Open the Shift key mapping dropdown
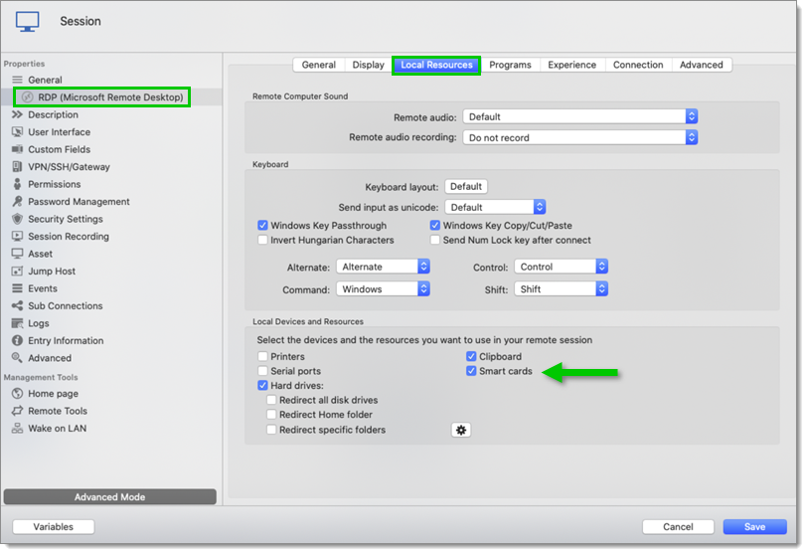The height and width of the screenshot is (554, 807). tap(561, 288)
